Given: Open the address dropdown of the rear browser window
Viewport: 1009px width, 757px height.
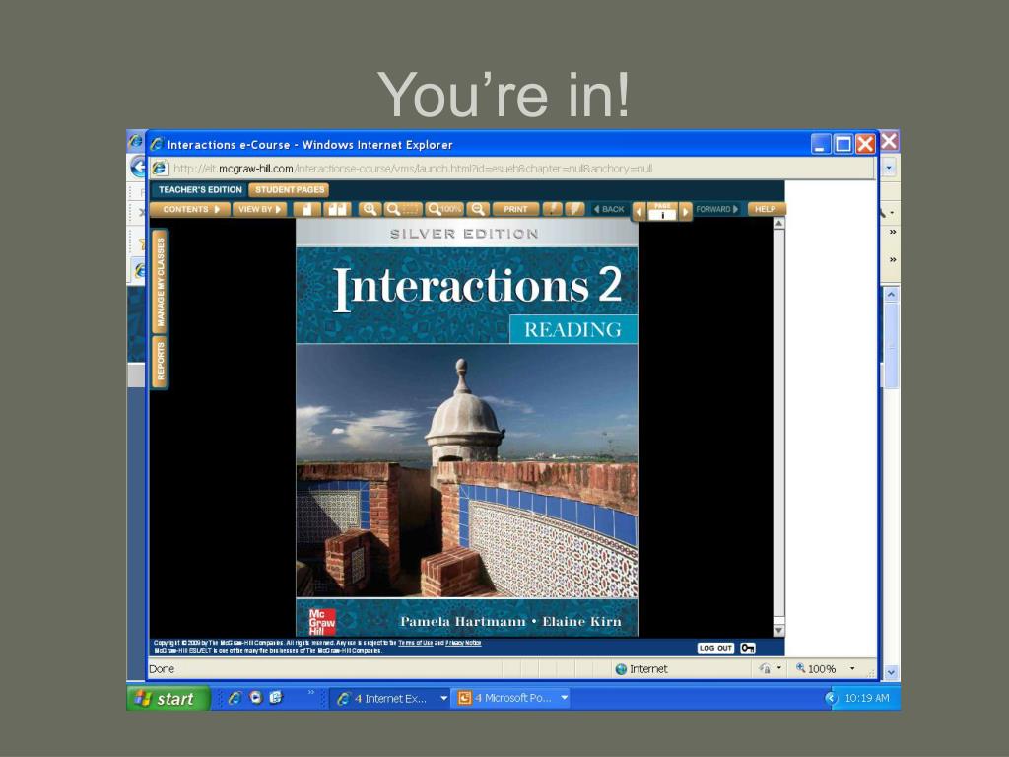Looking at the screenshot, I should pyautogui.click(x=890, y=168).
